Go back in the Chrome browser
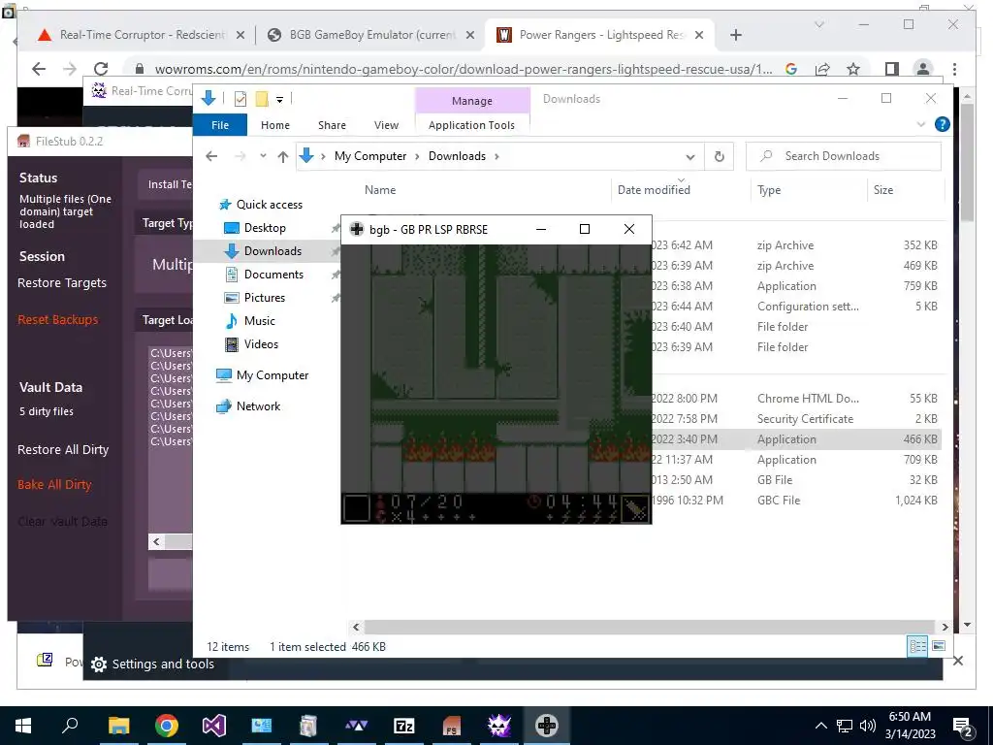 click(39, 69)
